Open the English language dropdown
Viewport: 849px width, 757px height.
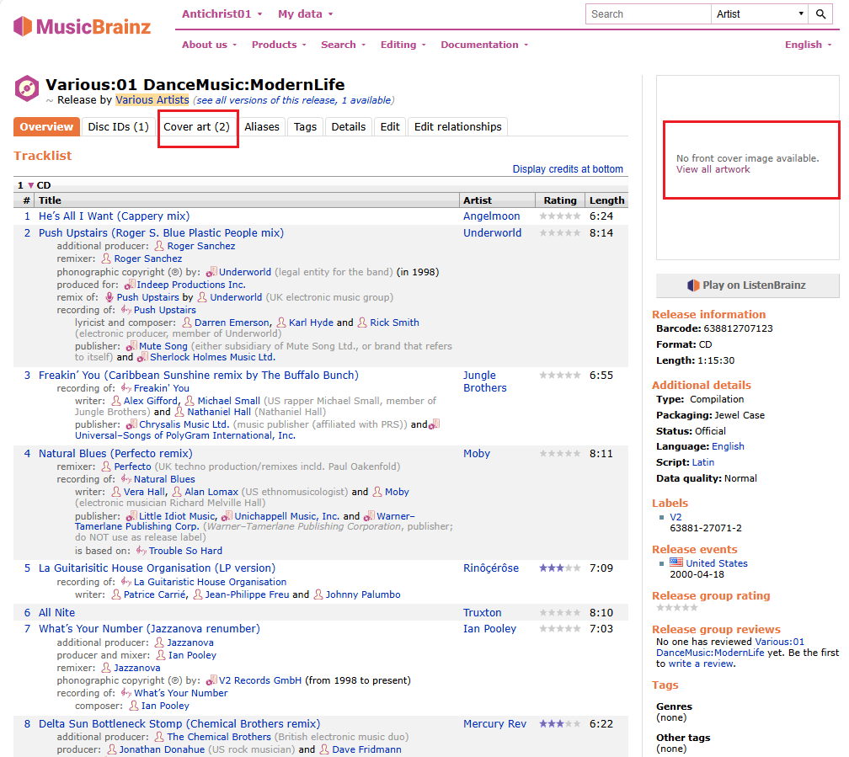pyautogui.click(x=808, y=45)
